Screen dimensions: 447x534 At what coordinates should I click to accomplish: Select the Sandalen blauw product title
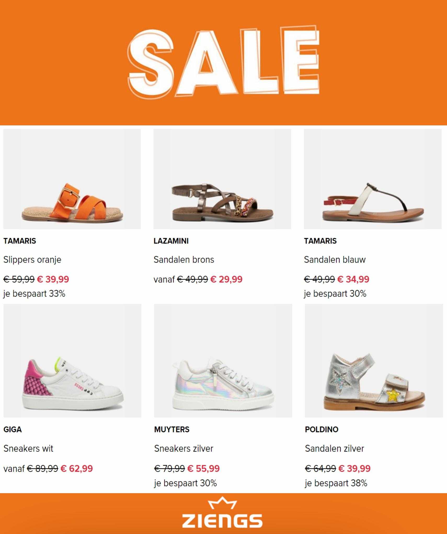tap(335, 260)
